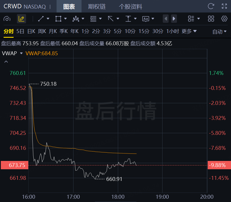Open fullscreen mode with the expand icon
Viewport: 231px width, 202px height.
pos(224,6)
